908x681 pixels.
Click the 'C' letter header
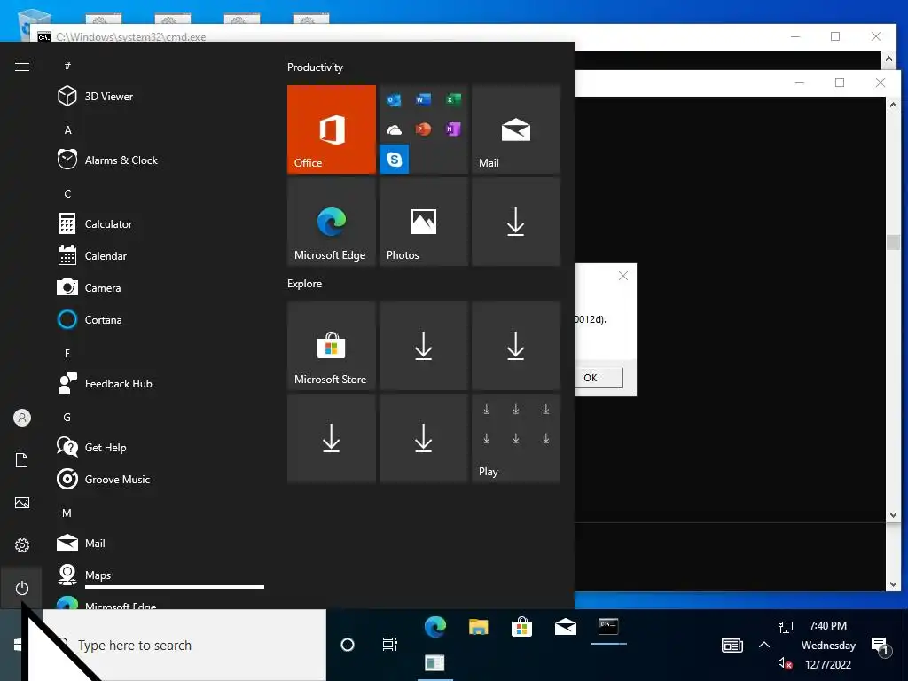[67, 193]
